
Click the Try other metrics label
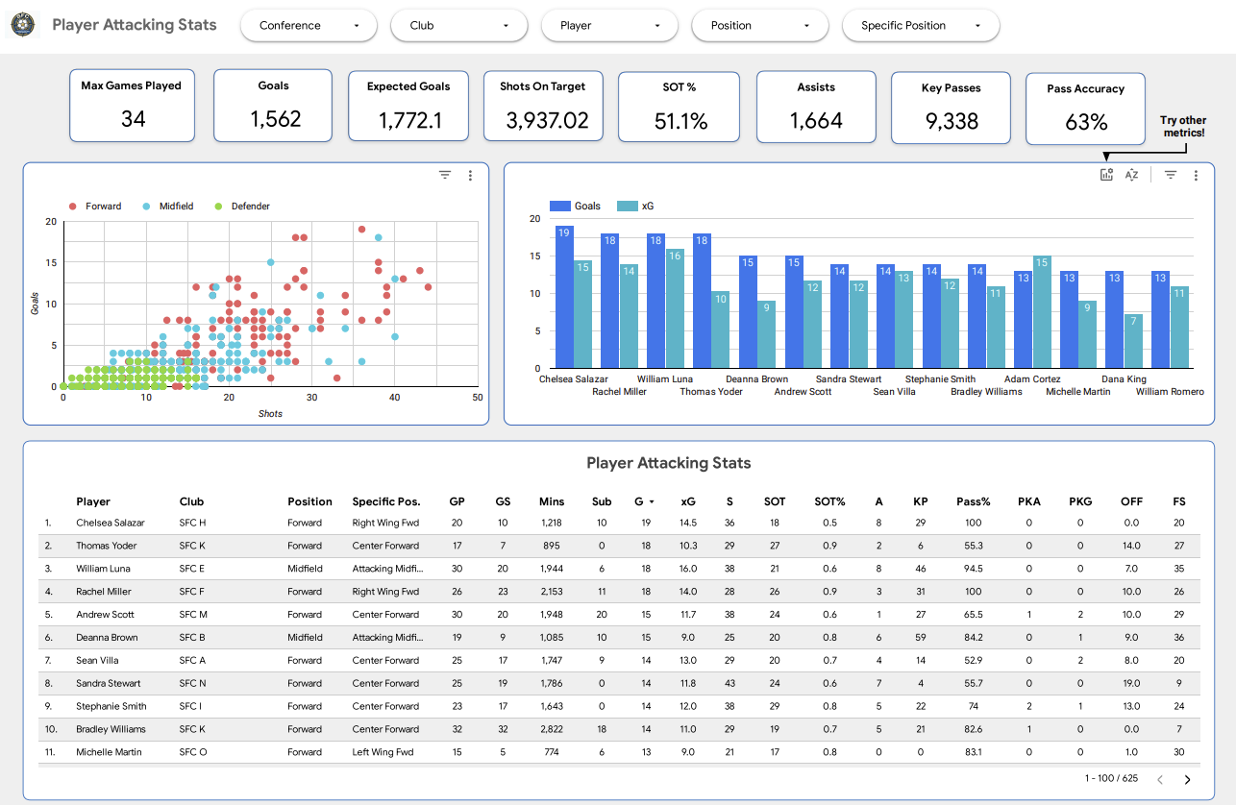1183,127
